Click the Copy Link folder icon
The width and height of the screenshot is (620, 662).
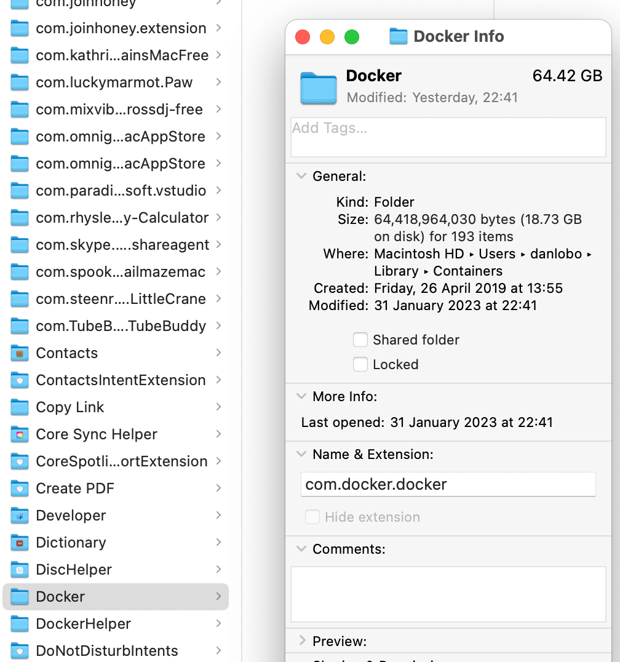click(x=20, y=407)
